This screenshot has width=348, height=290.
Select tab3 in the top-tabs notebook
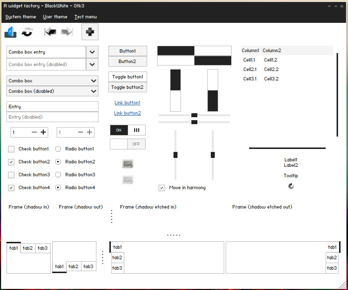click(43, 248)
